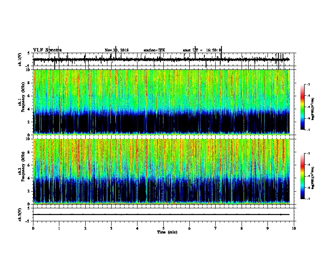
Task: Click the "-3" label on ch.2 colorbar
Action: (308, 154)
